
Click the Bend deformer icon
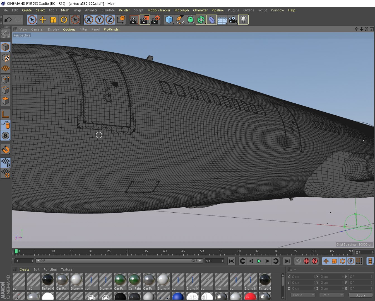click(211, 20)
